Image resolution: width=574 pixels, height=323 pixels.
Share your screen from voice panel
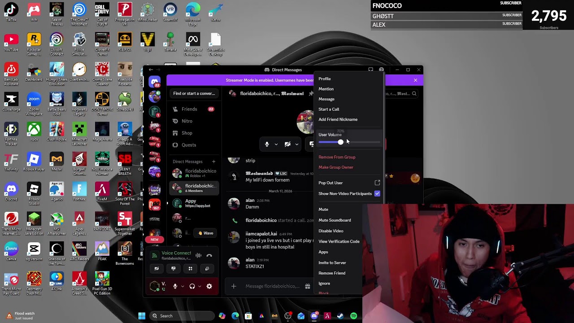click(x=173, y=269)
